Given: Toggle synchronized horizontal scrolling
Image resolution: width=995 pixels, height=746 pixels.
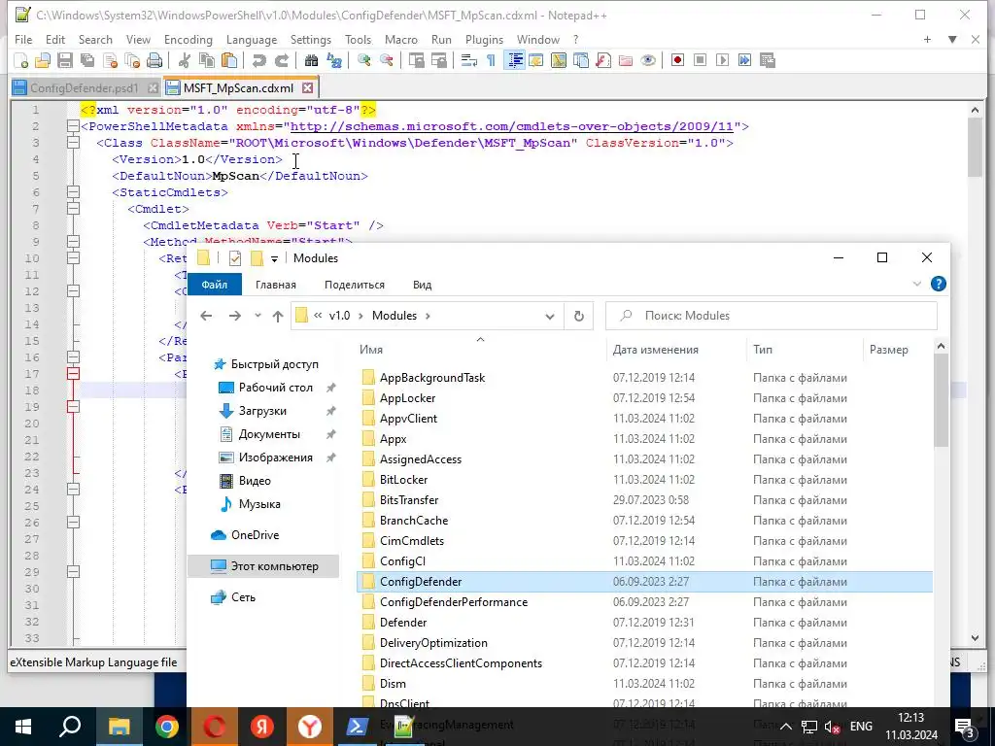Looking at the screenshot, I should click(x=438, y=60).
